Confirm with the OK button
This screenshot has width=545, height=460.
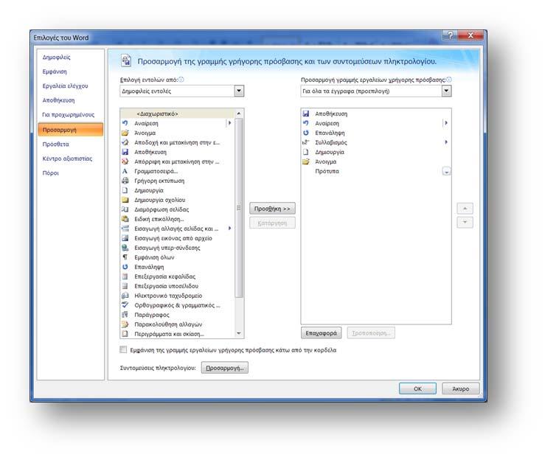[417, 388]
